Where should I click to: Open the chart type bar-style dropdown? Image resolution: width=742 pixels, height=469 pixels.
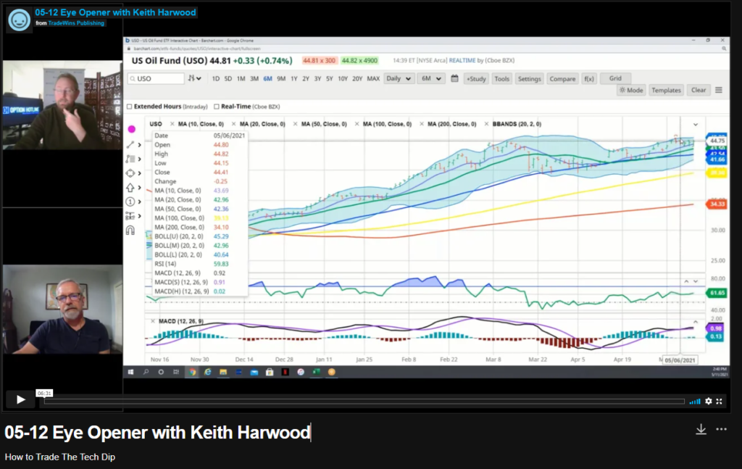[194, 78]
